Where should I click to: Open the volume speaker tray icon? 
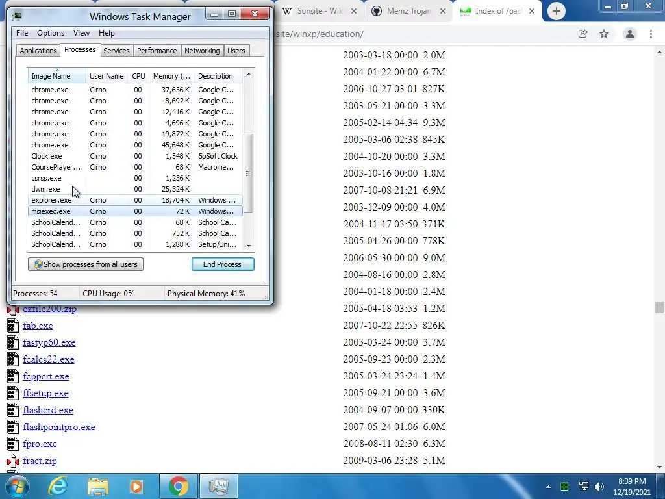coord(599,487)
